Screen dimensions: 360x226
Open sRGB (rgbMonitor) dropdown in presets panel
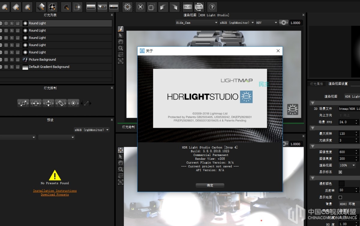pyautogui.click(x=91, y=130)
